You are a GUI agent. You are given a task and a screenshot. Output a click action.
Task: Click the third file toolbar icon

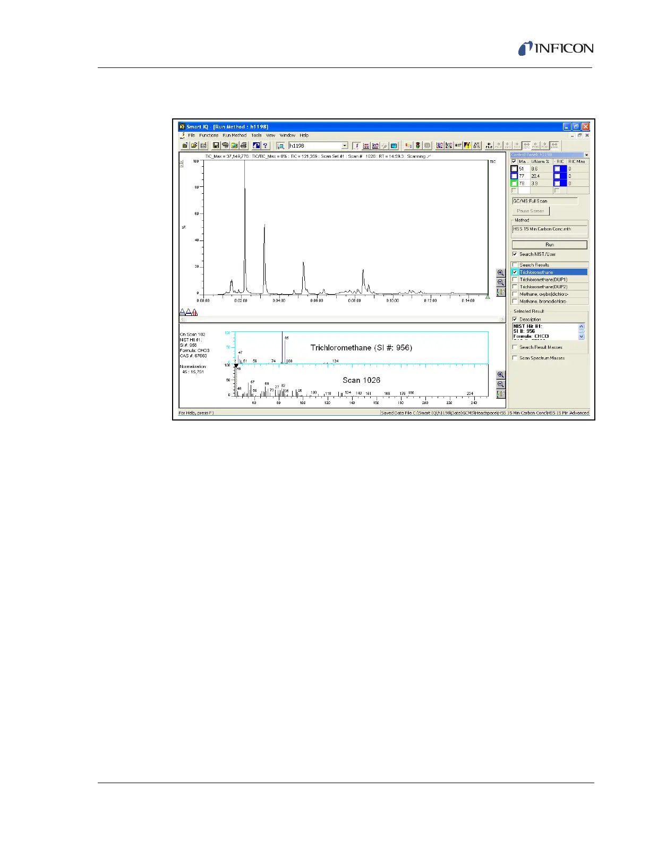(203, 145)
